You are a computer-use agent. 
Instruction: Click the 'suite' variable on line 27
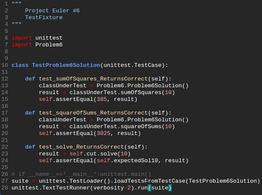20,181
